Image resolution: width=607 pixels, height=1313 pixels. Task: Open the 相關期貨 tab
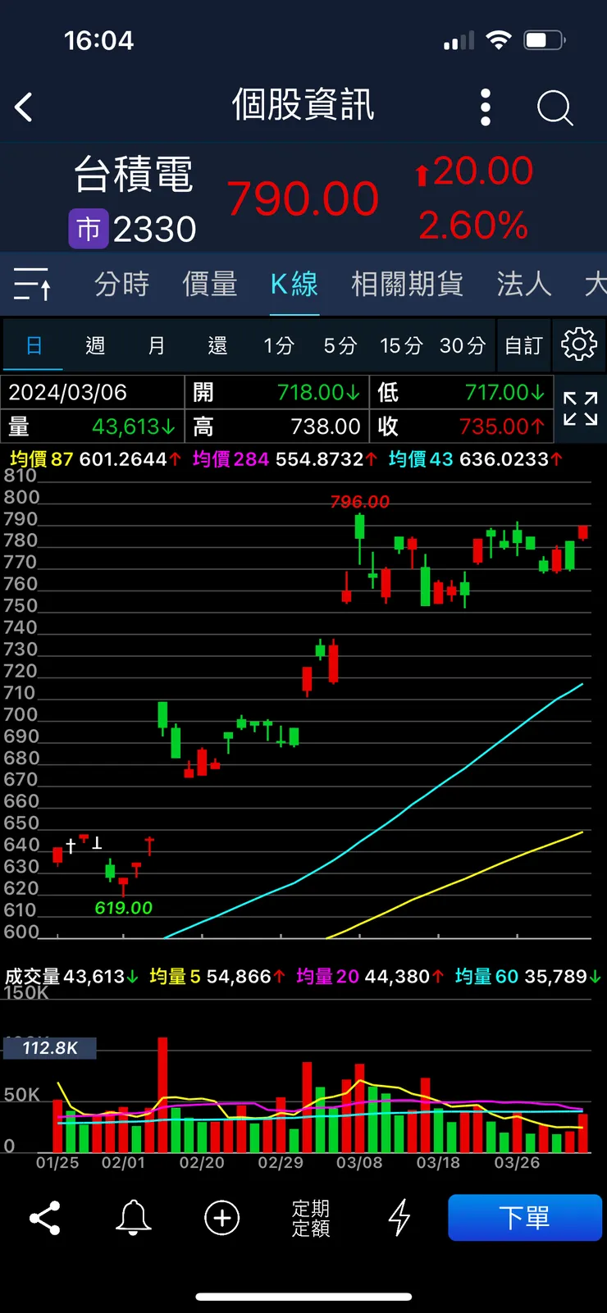click(407, 284)
